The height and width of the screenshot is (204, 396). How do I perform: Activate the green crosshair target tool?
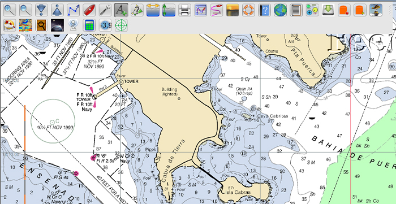pos(121,25)
